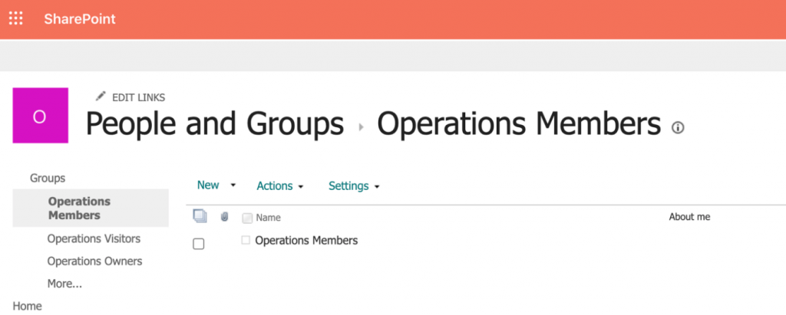Sort by the Name column header

268,218
